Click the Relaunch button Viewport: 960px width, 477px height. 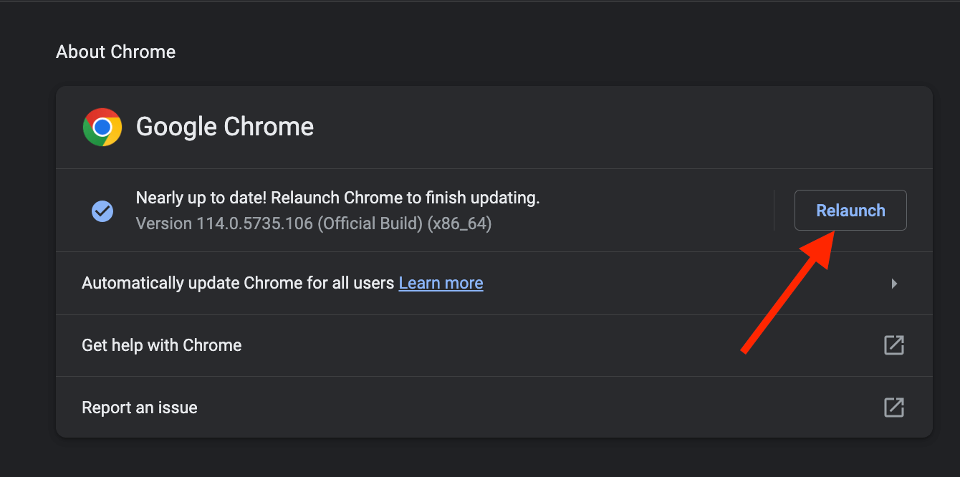[850, 211]
